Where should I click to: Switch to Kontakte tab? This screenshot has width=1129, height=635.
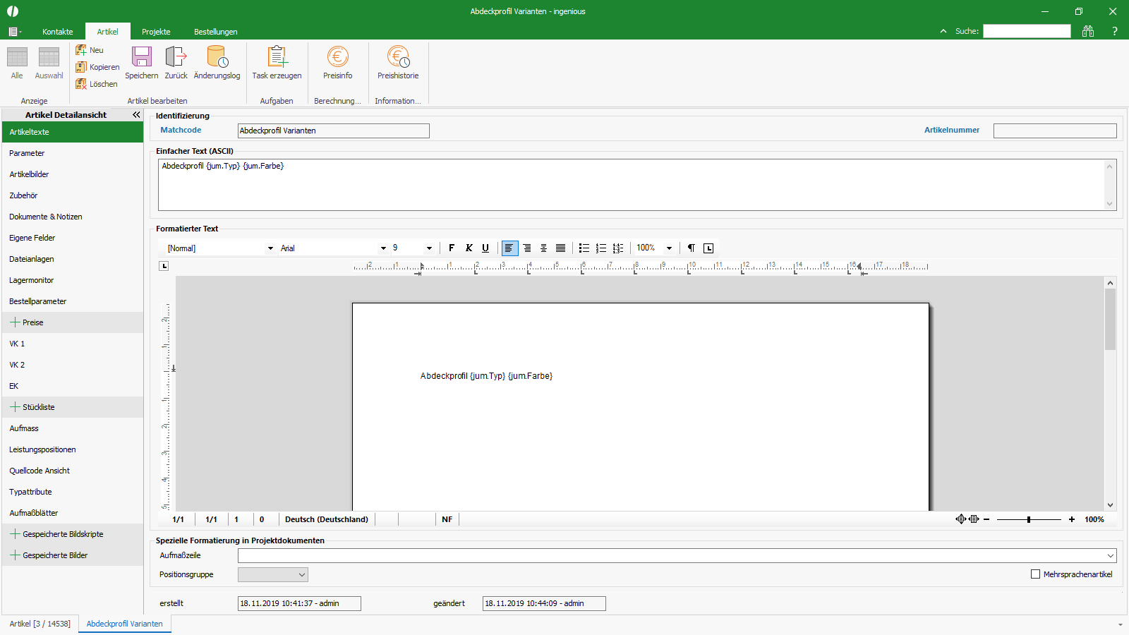pos(58,32)
